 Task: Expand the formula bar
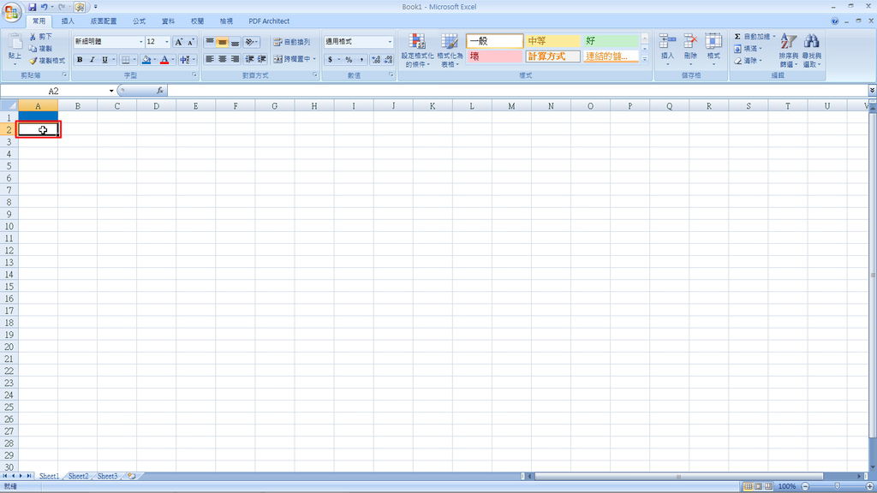(x=872, y=91)
